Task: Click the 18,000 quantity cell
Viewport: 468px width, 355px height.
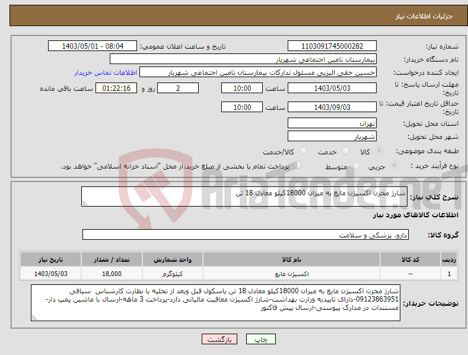Action: tap(112, 274)
